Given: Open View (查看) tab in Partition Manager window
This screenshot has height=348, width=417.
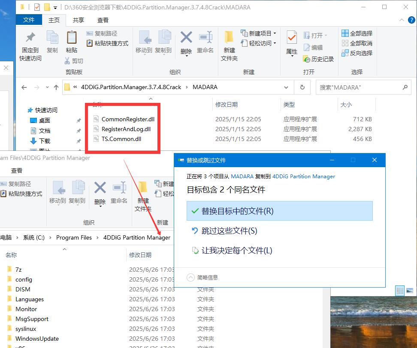Looking at the screenshot, I should [16, 171].
